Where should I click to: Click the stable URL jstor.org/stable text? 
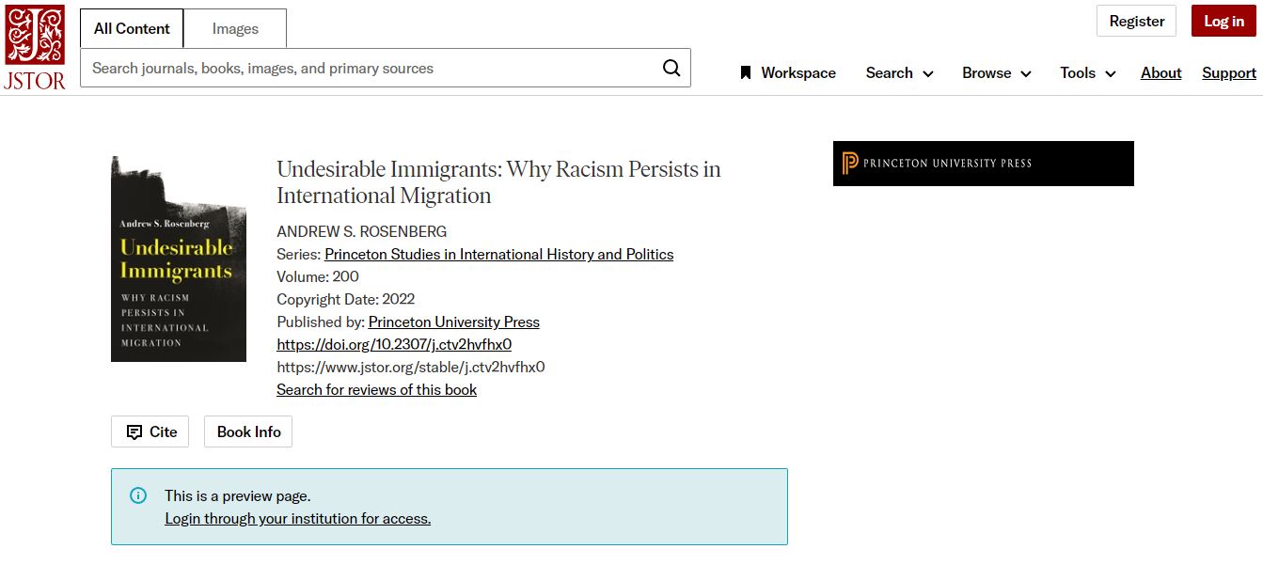point(411,367)
